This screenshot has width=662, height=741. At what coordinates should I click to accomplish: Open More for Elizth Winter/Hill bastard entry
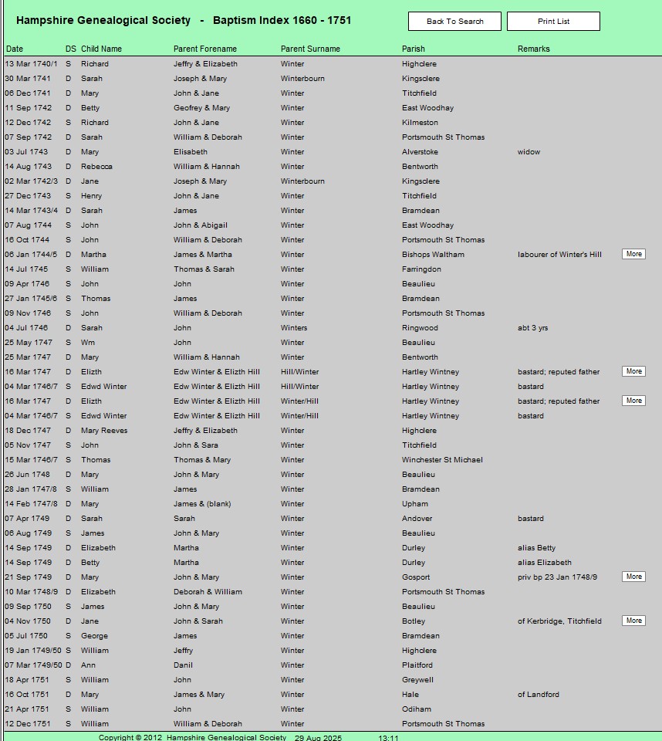click(633, 401)
